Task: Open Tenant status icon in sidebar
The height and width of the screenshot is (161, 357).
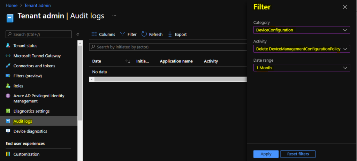Action: point(8,46)
